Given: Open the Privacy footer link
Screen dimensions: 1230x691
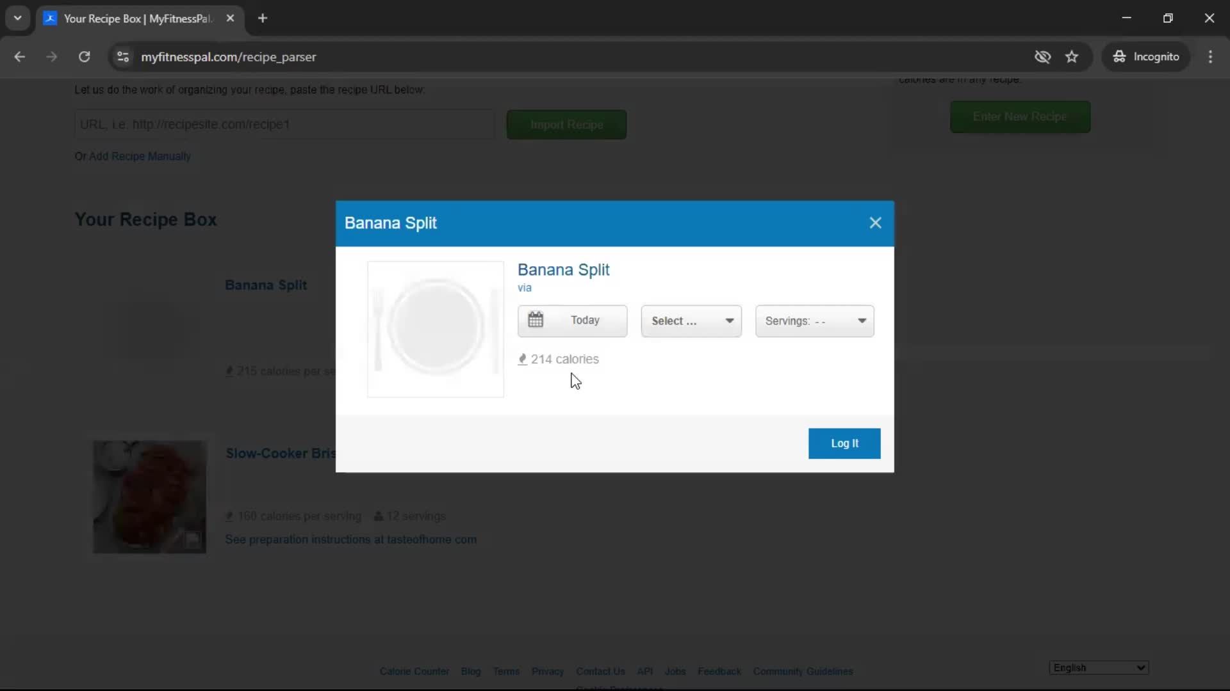Looking at the screenshot, I should click(x=548, y=671).
